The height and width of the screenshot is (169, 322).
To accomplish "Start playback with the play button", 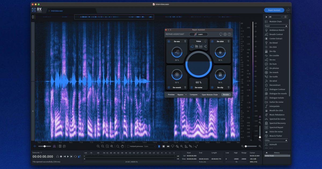I will pos(68,156).
